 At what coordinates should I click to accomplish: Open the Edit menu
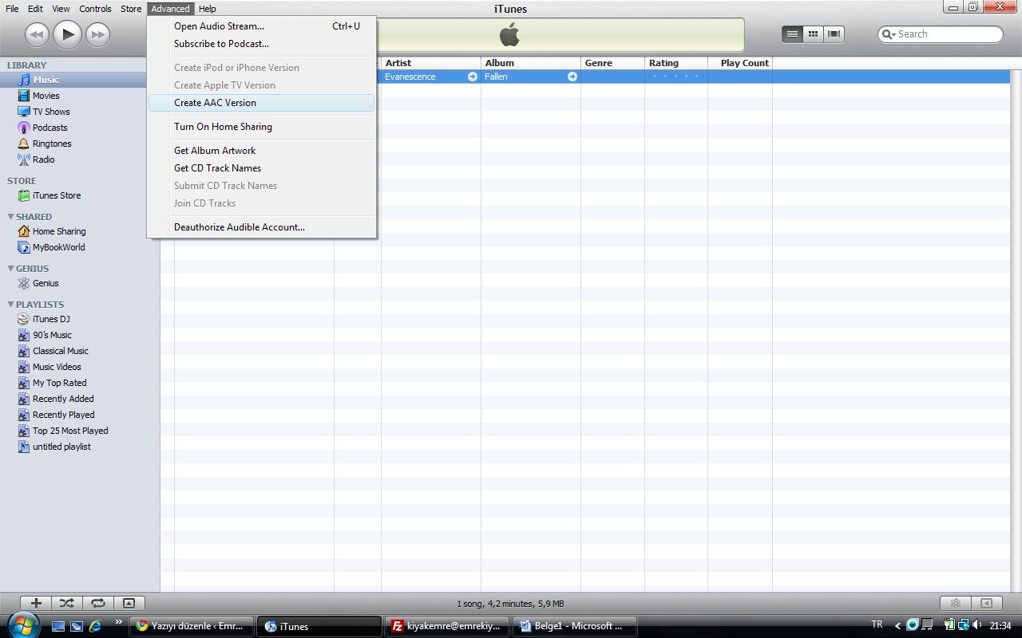[x=35, y=9]
